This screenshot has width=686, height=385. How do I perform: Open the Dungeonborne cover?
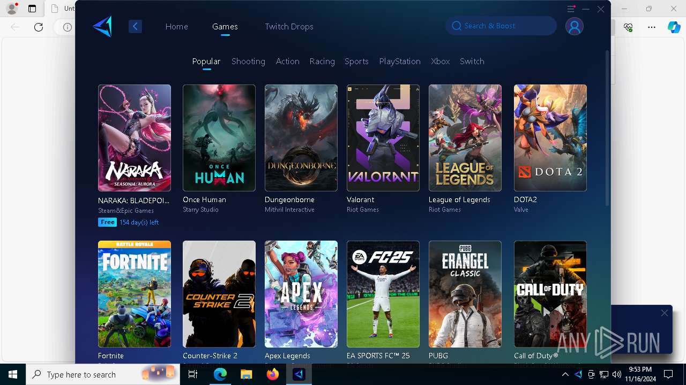tap(301, 138)
